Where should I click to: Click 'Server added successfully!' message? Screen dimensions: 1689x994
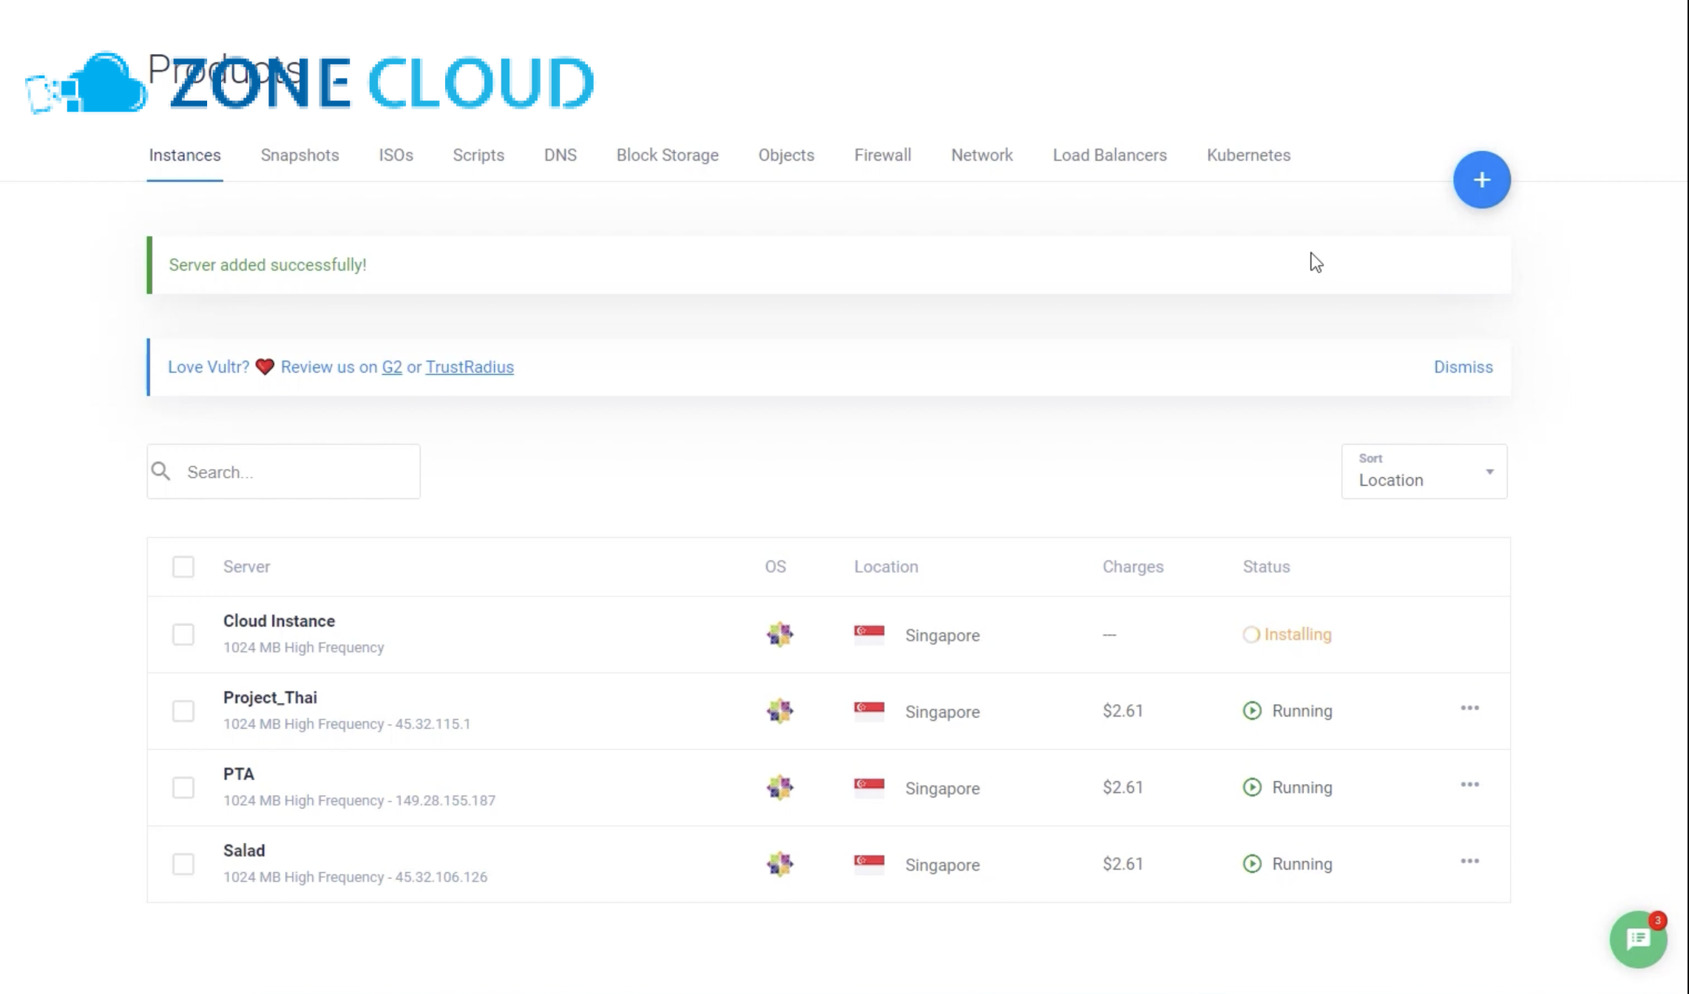click(267, 265)
